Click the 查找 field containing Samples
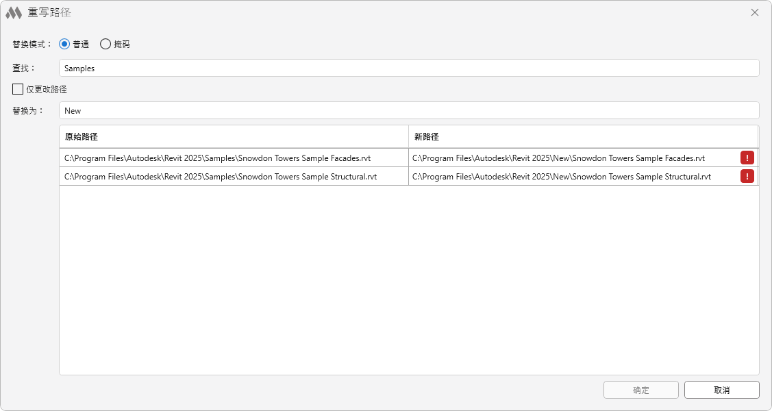Viewport: 772px width, 411px height. click(x=409, y=68)
